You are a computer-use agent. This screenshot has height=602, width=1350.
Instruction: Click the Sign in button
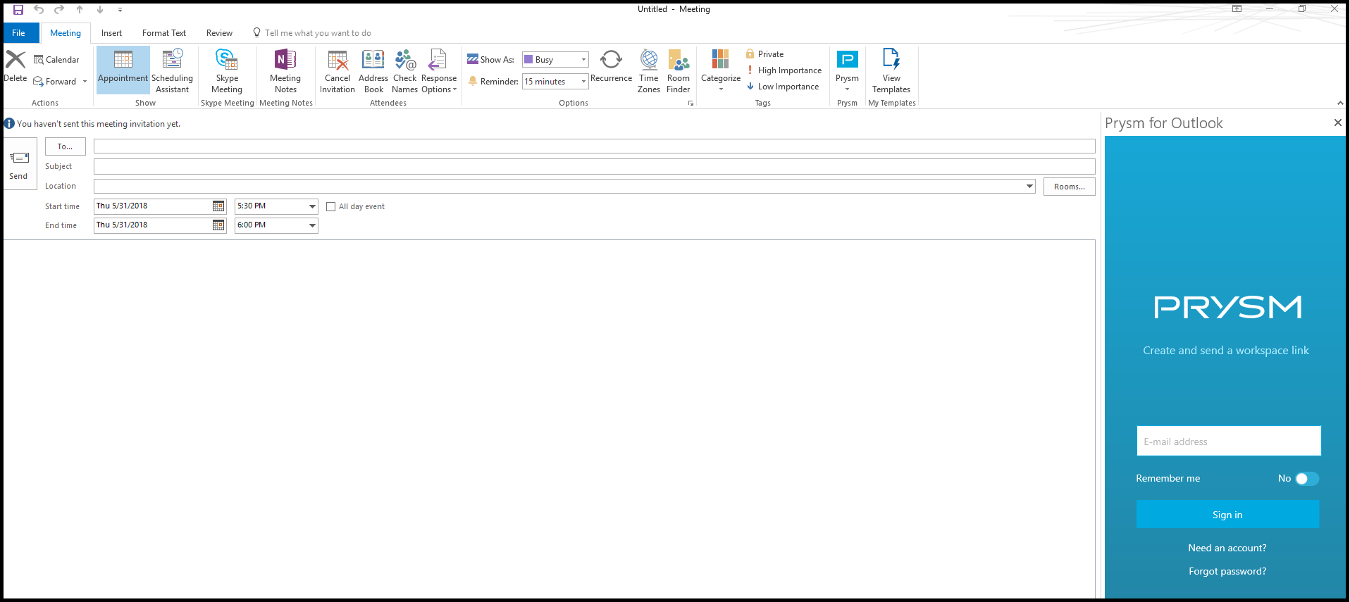1227,515
